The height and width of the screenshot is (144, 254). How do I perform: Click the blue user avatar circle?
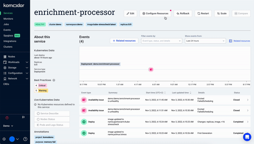pos(12,139)
